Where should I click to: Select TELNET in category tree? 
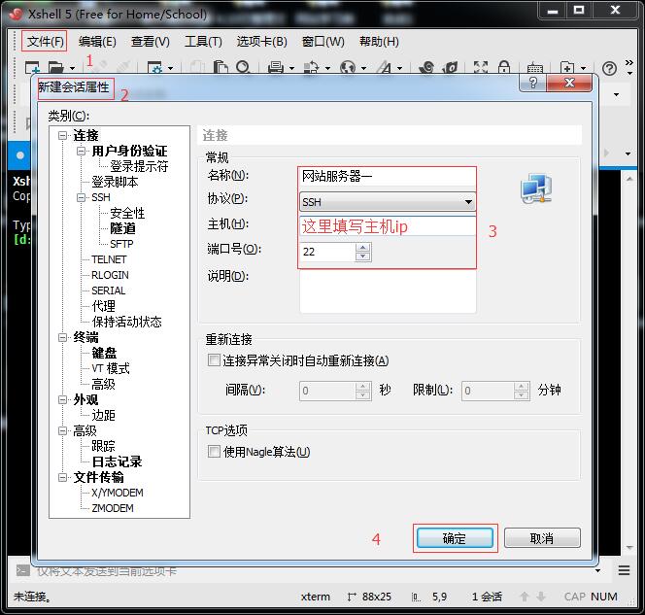pos(109,259)
